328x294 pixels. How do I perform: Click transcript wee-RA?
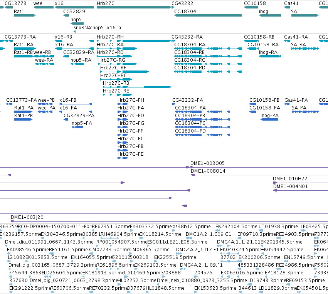[x=44, y=60]
